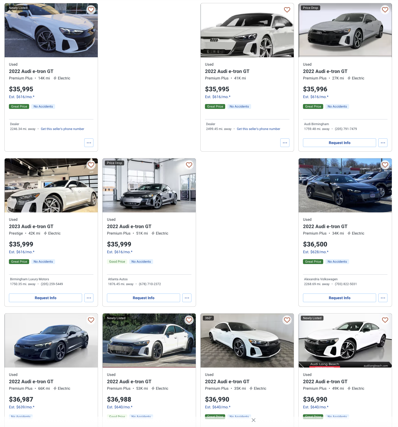
Task: Favorite the $36,988 53K mi listing
Action: click(x=189, y=320)
